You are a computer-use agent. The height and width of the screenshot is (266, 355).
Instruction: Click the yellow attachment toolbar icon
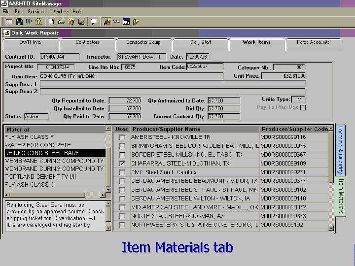tap(136, 22)
